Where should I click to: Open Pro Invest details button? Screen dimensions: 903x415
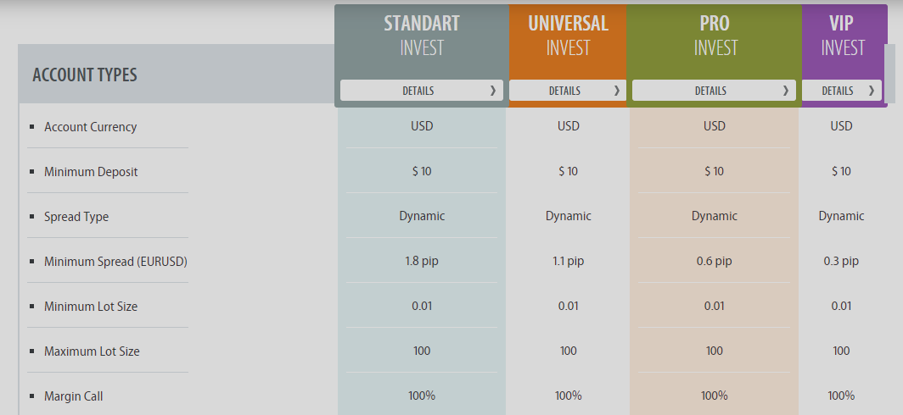click(714, 91)
